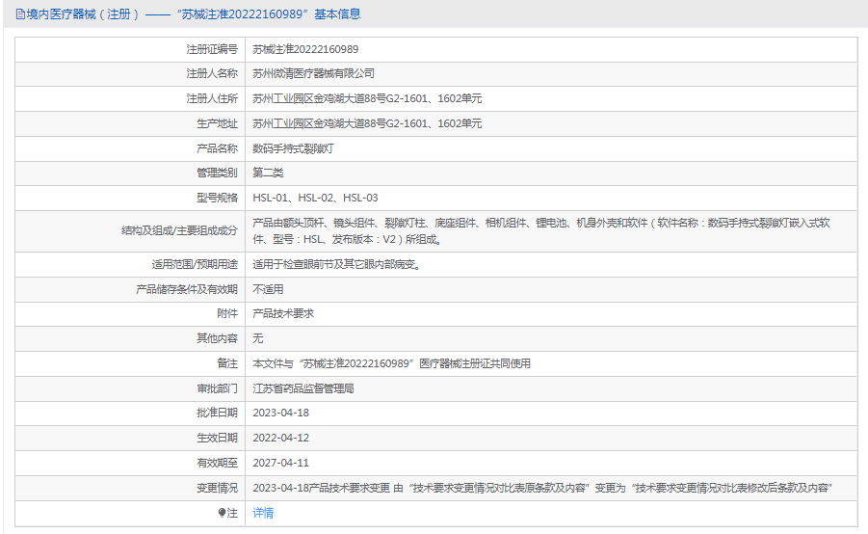Click the 审批部门 label
The width and height of the screenshot is (868, 534).
[217, 388]
